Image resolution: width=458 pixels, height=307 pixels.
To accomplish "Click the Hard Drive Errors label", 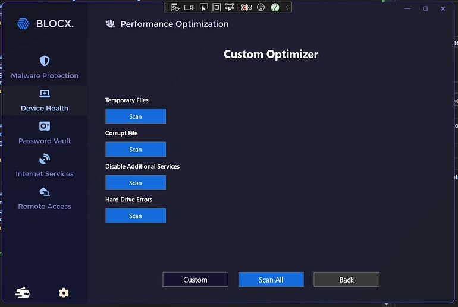I will coord(129,200).
